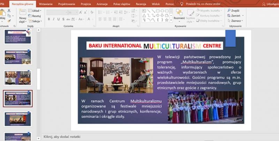This screenshot has height=141, width=279.
Task: Click the increase font size icon
Action: [81, 13]
